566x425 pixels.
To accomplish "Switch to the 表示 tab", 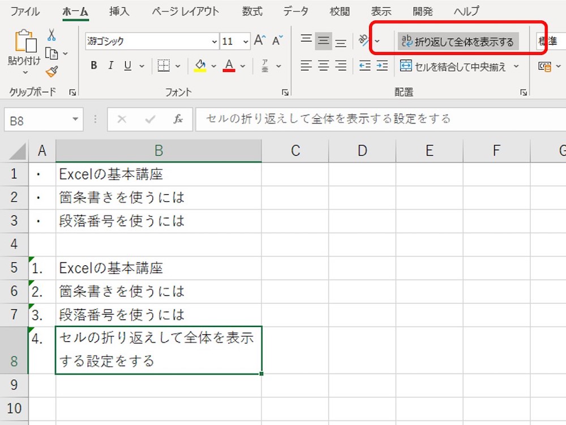I will 381,11.
